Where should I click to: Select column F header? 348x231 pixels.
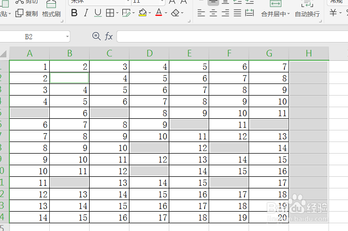[229, 54]
